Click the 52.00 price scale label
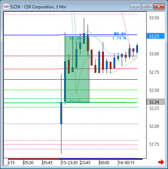The image size is (168, 169). [154, 126]
